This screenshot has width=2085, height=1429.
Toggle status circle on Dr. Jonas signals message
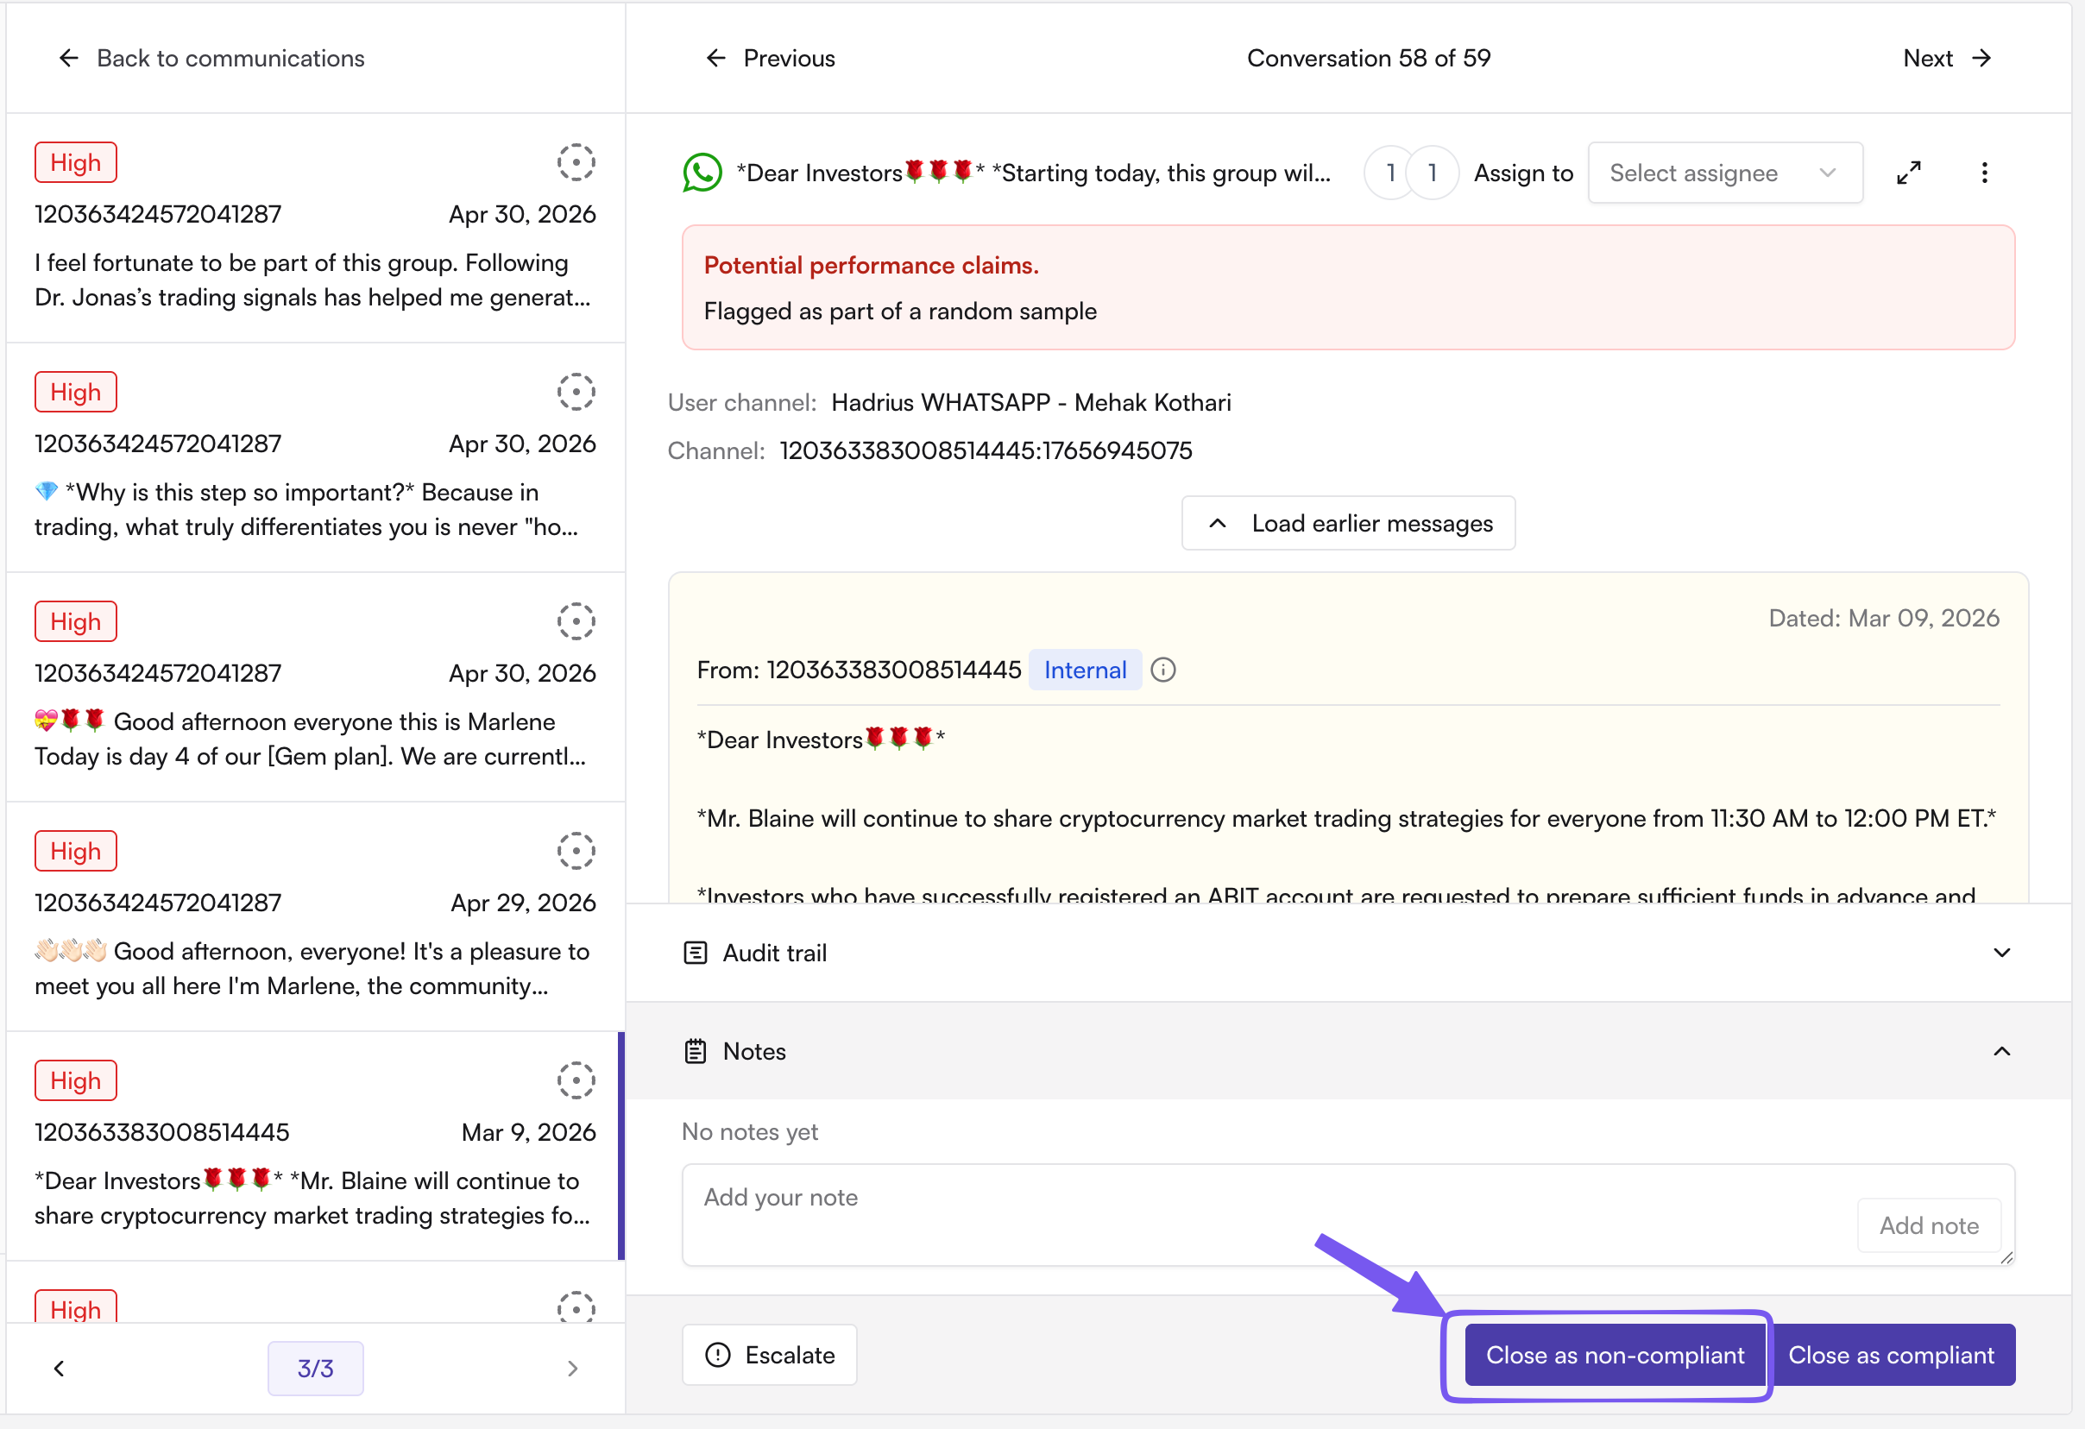[576, 162]
